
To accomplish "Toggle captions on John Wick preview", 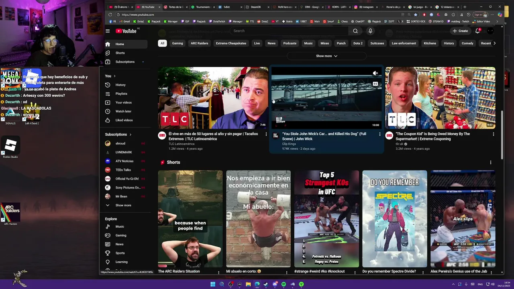I will [375, 84].
